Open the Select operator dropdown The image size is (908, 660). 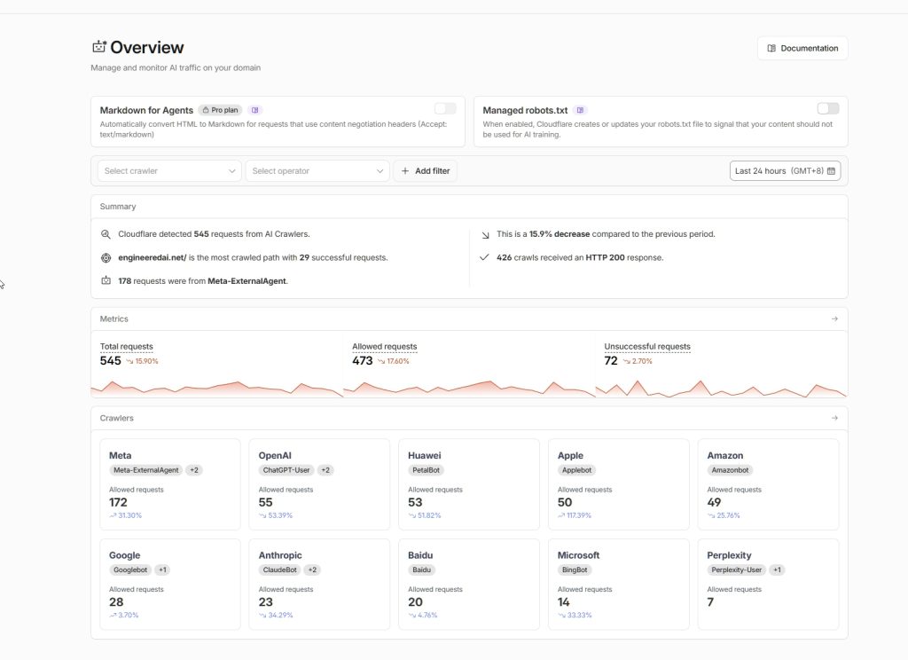[317, 171]
